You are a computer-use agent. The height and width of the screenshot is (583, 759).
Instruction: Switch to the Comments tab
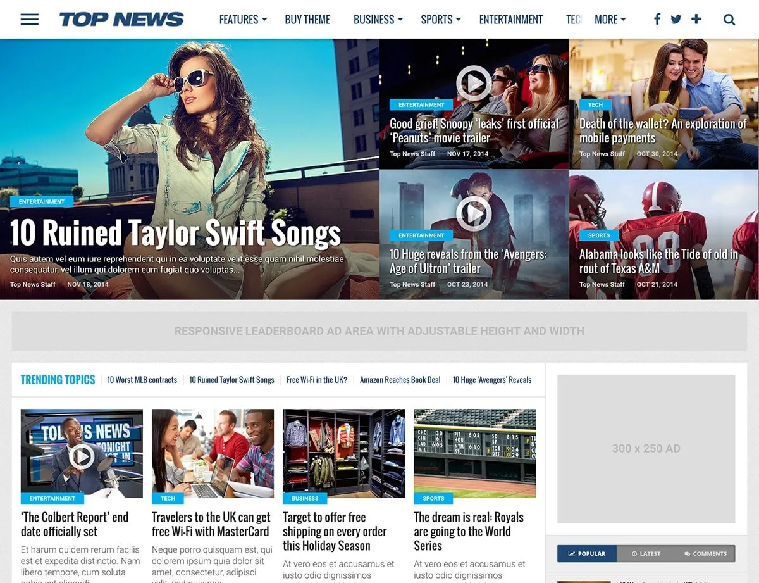[x=705, y=553]
